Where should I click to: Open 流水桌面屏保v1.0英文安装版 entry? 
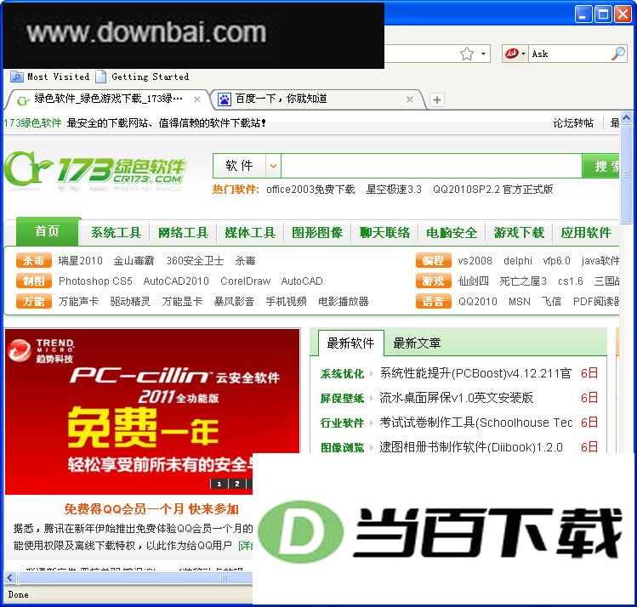[456, 398]
